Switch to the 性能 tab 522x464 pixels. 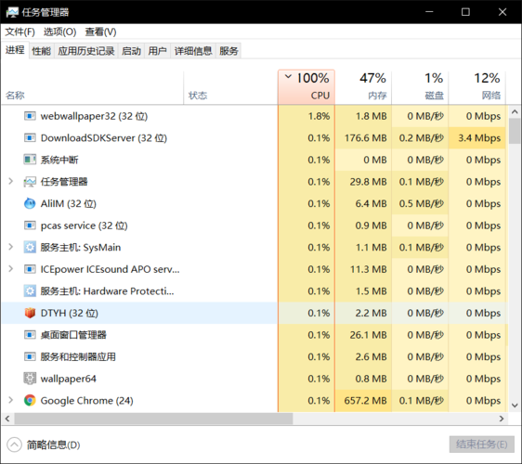(41, 51)
